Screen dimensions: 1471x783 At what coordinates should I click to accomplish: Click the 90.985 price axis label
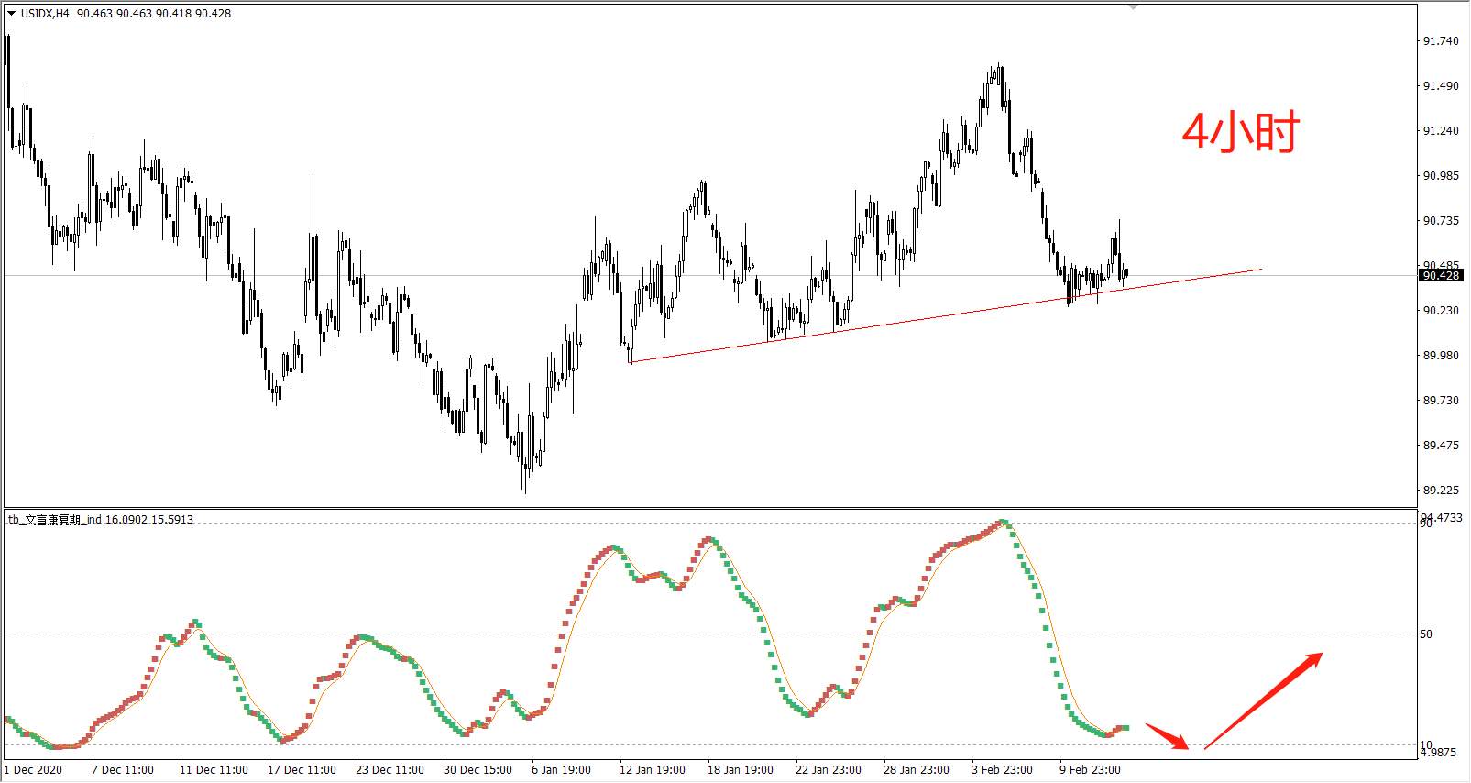[x=1440, y=176]
